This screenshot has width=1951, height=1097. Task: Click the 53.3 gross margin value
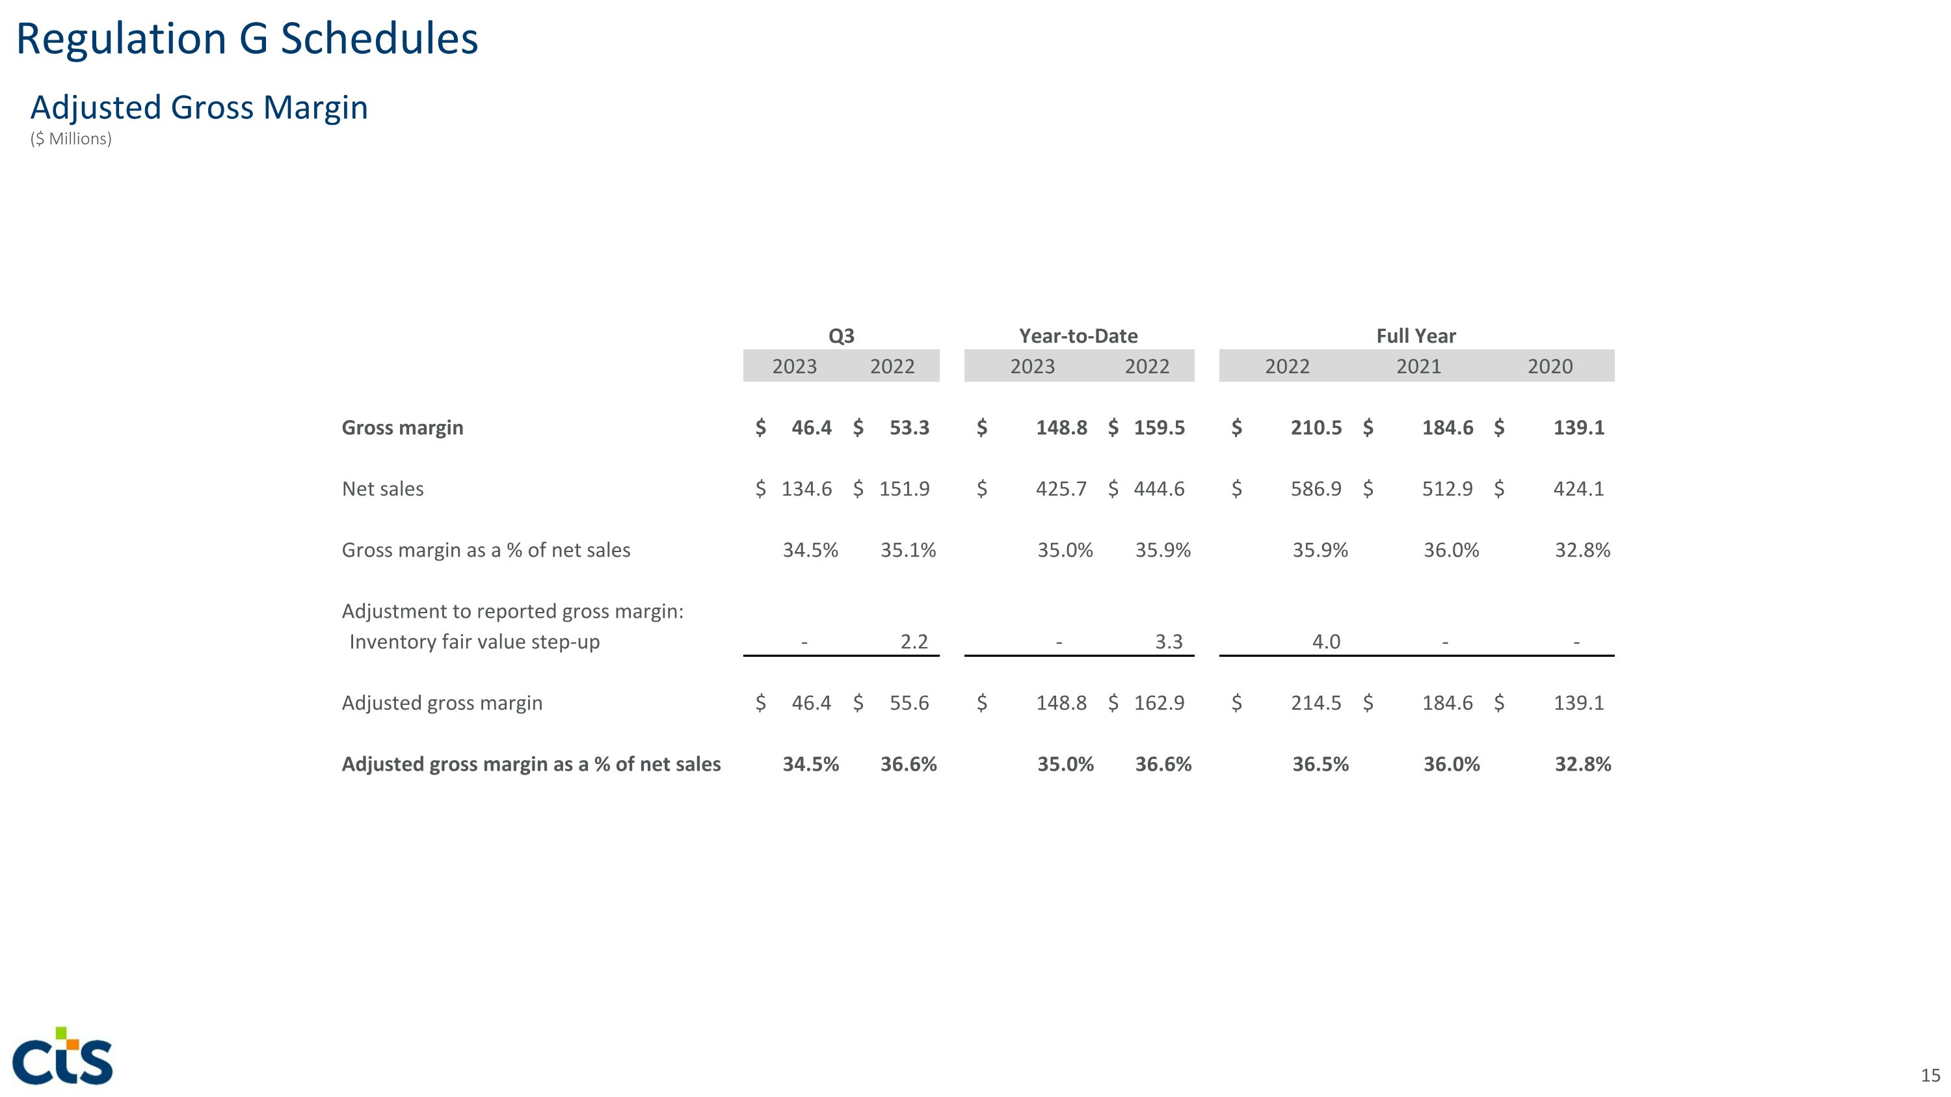909,428
